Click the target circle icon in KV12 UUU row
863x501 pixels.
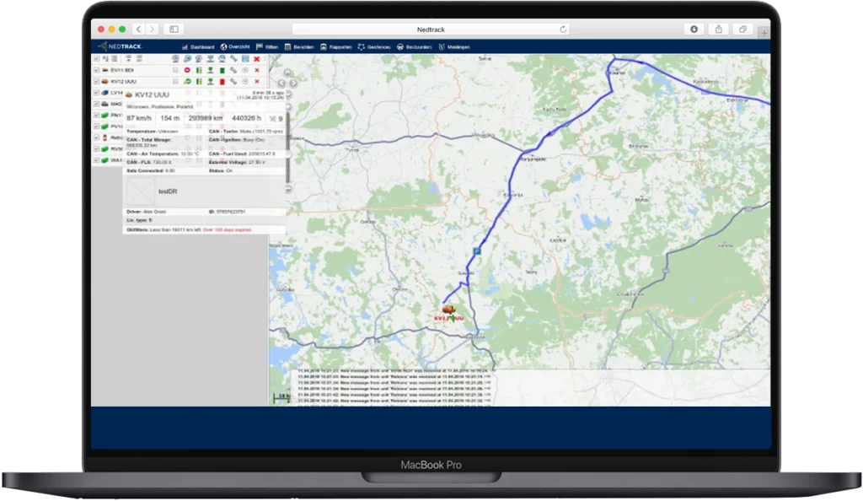tap(245, 82)
